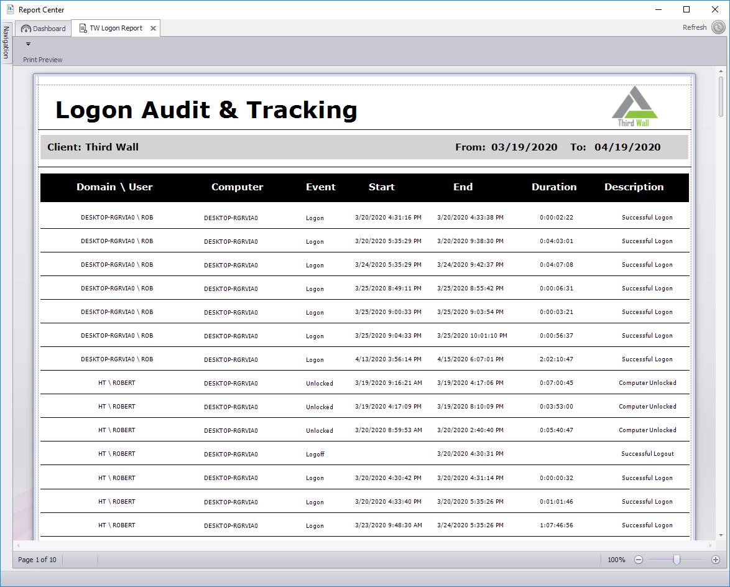730x587 pixels.
Task: Click DESKTOP-RGRVIA0 \ ROB in 0:00:02:22 row
Action: [117, 218]
